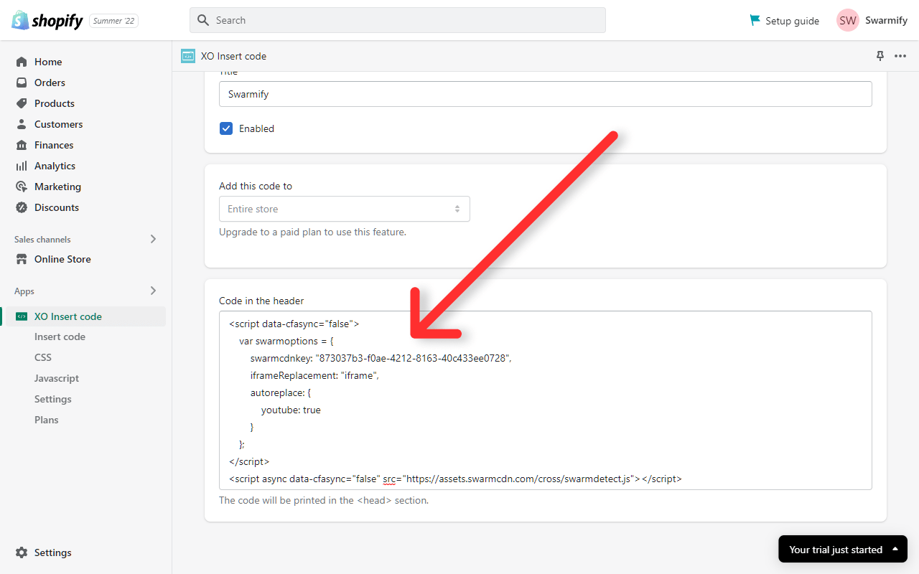This screenshot has width=919, height=574.
Task: Click the swarmcdnkey line in code
Action: 381,358
